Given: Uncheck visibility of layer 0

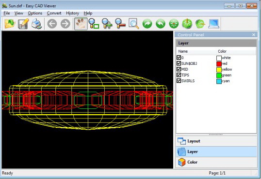Looking at the screenshot, I should pos(179,58).
